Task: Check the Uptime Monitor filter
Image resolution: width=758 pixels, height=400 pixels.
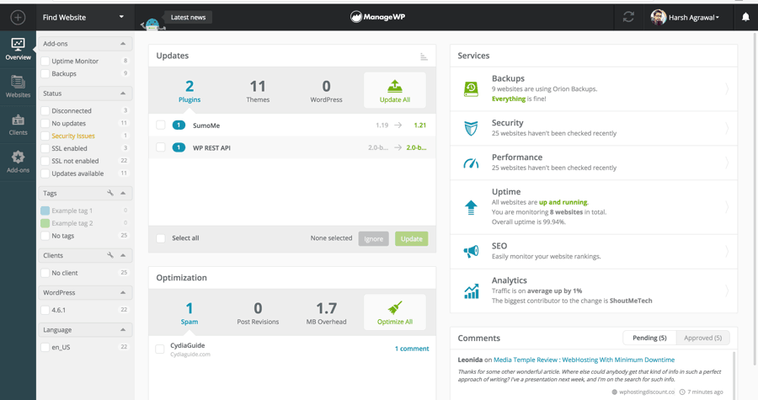Action: pos(45,61)
